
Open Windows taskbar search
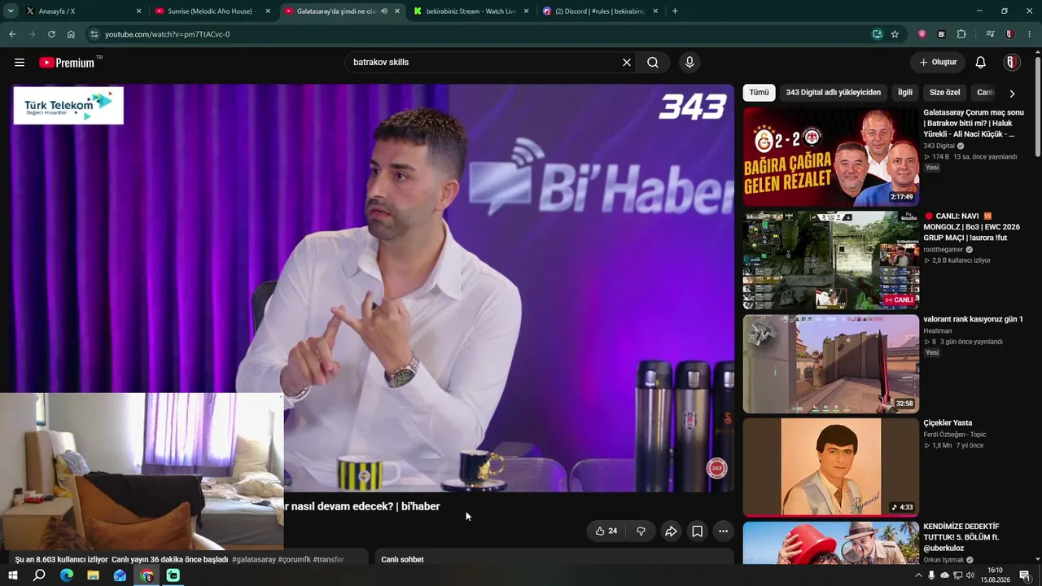39,575
